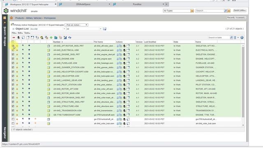Click the Workspaces breadcrumb link
The height and width of the screenshot is (148, 263).
coord(50,18)
